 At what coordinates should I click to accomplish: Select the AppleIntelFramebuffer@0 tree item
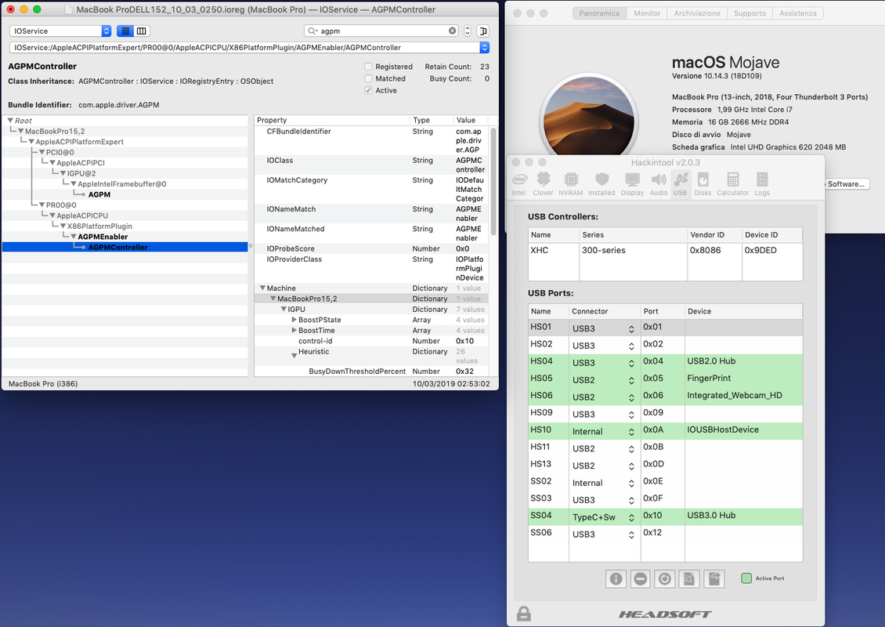(122, 184)
